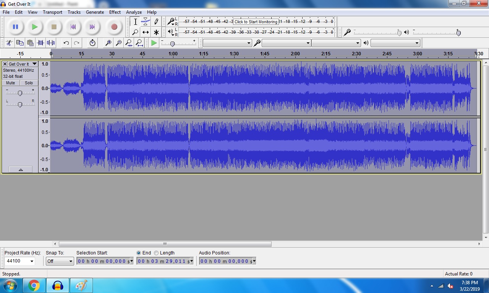Open the Tracks menu

[74, 12]
